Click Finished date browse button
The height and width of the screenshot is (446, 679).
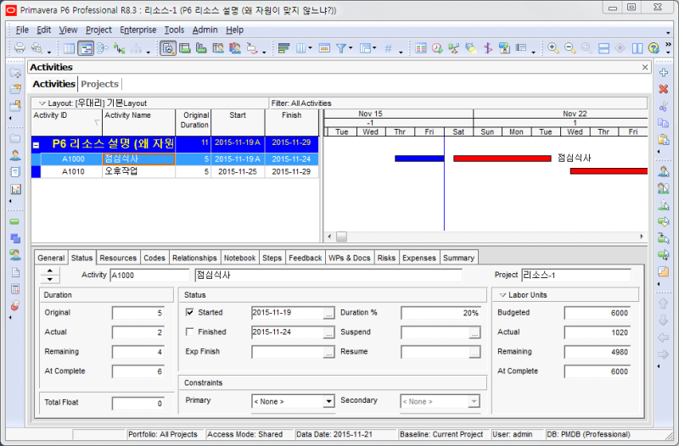(x=329, y=333)
